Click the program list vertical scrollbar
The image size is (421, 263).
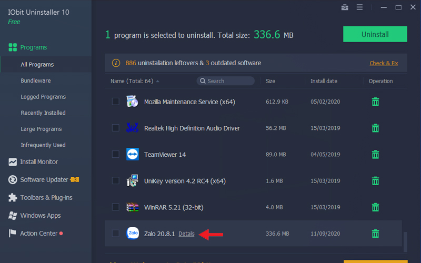405,242
